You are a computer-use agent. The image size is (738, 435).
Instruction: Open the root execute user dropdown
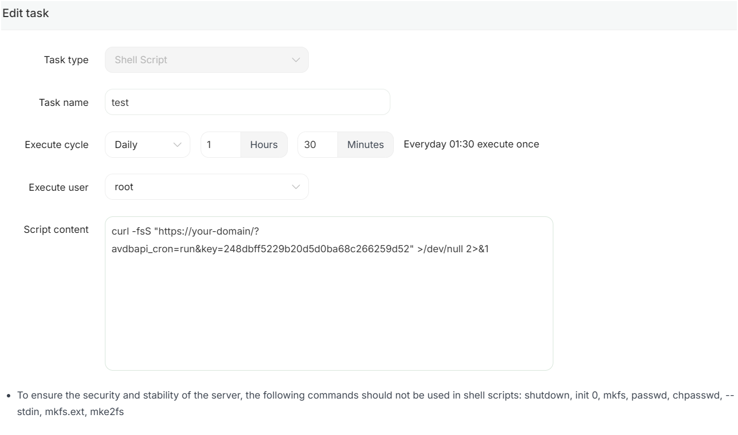[x=199, y=187]
